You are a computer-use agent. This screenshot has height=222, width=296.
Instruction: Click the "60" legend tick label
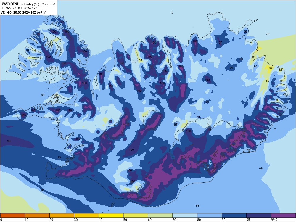pyautogui.click(x=150, y=220)
